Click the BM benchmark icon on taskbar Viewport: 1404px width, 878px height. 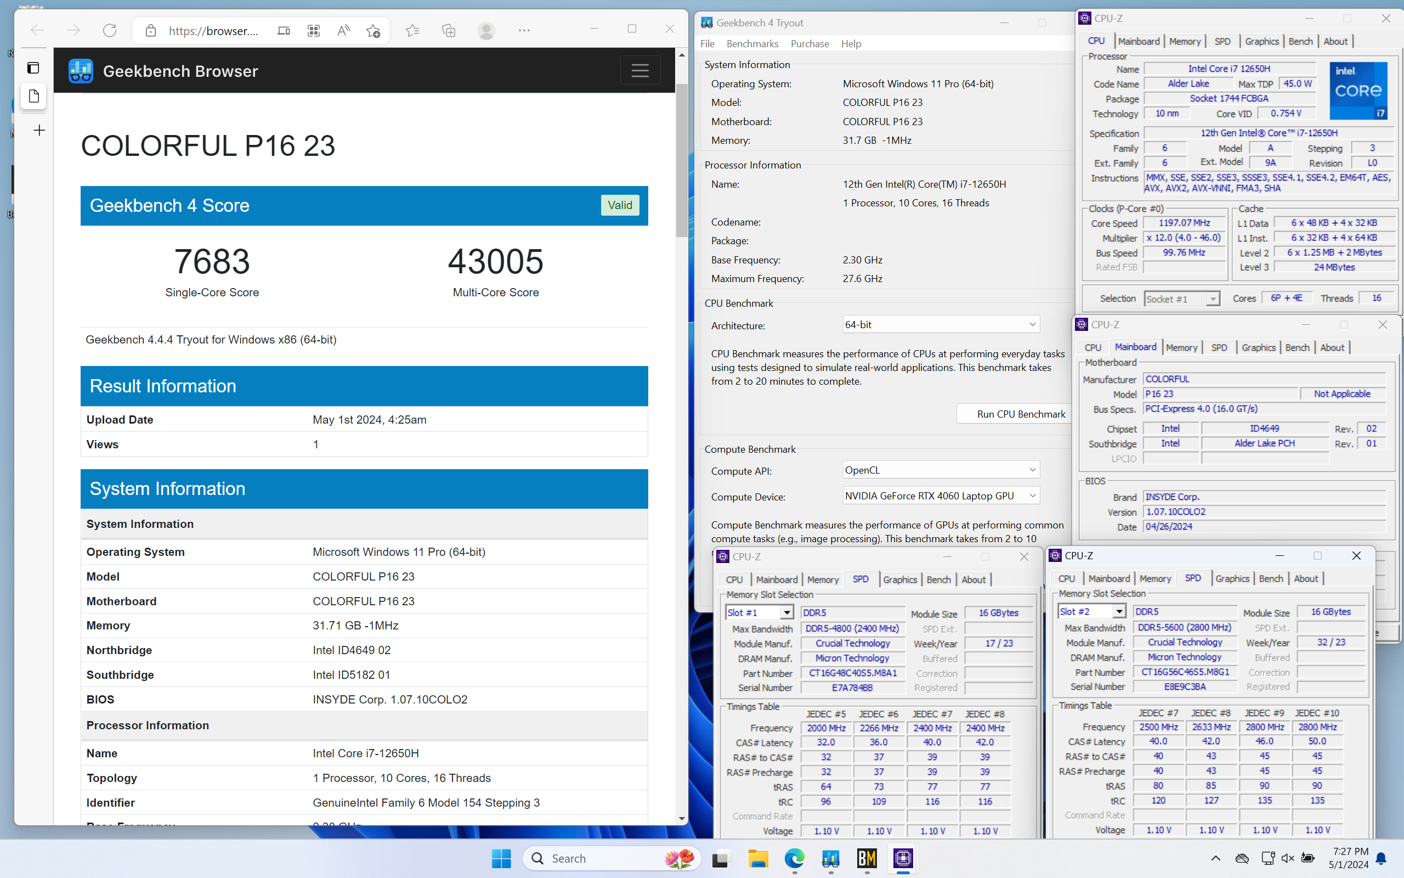point(867,858)
